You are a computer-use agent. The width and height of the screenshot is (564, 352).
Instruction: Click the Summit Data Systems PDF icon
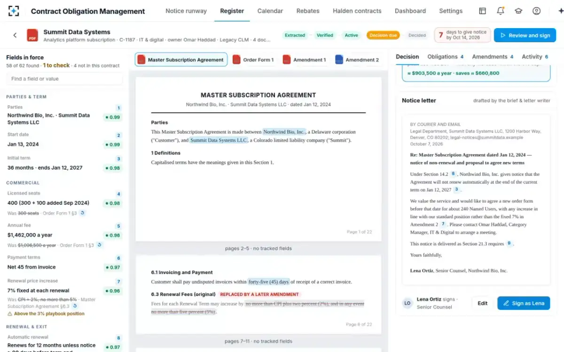[x=32, y=35]
